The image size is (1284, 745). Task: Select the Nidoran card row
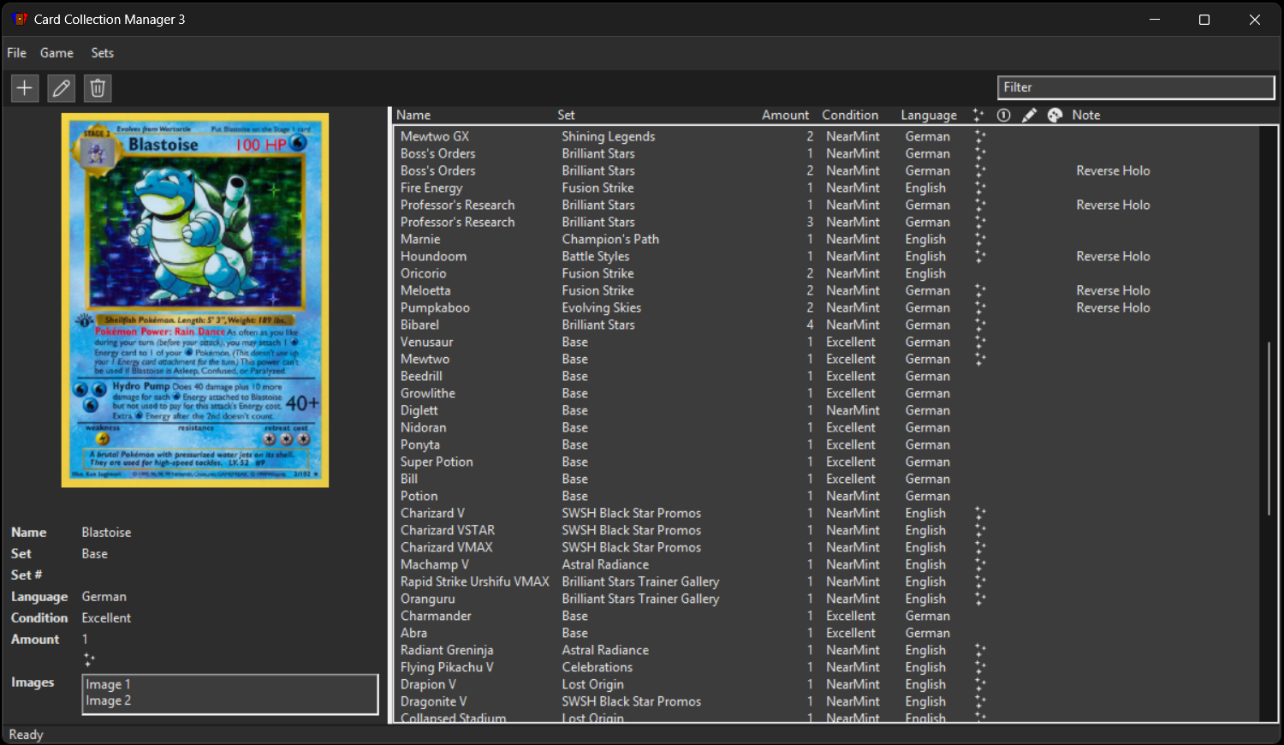click(826, 427)
